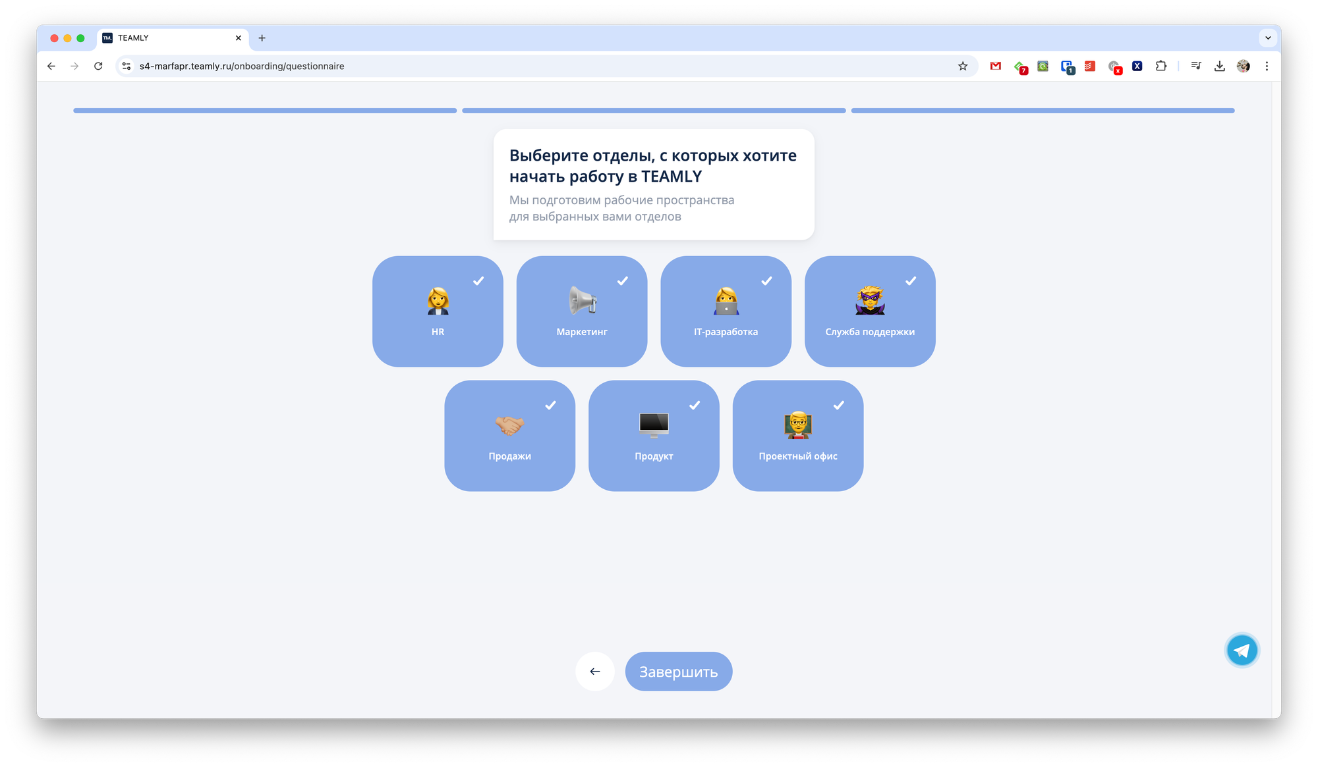Expand the tab search dropdown arrow

click(1267, 38)
